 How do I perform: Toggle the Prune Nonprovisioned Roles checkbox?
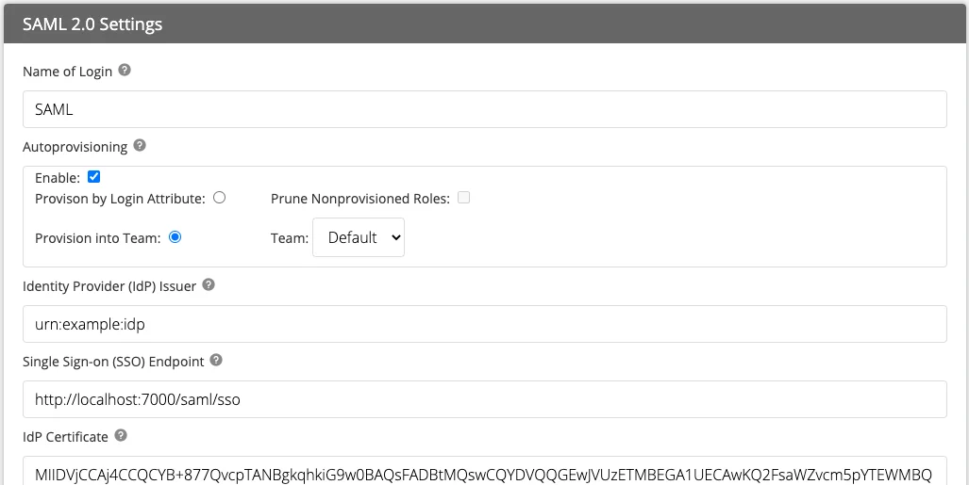[x=463, y=198]
